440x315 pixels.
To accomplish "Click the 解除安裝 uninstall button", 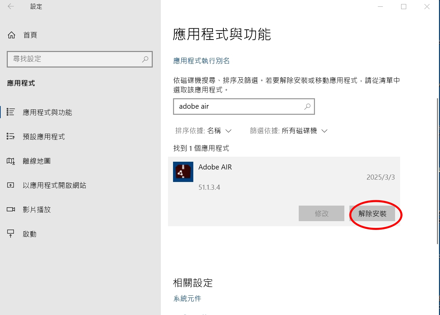I will (x=372, y=213).
